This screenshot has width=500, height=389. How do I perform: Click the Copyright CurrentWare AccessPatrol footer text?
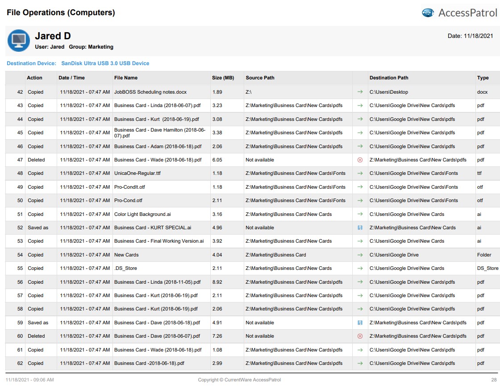click(x=239, y=380)
